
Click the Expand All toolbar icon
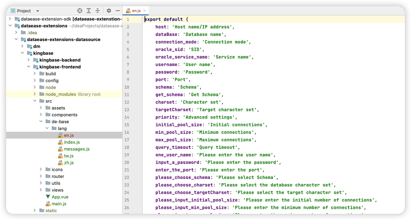[x=89, y=11]
